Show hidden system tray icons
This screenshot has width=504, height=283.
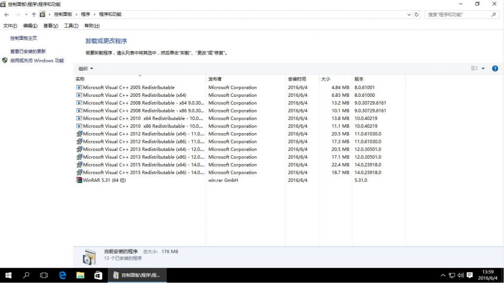[443, 275]
